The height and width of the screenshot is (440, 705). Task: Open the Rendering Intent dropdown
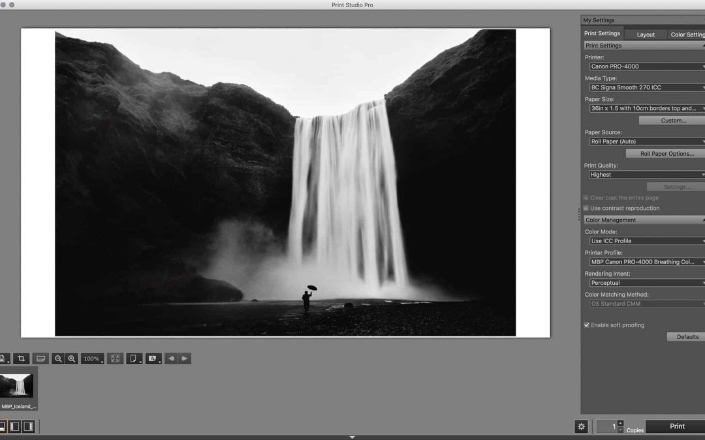(x=646, y=283)
